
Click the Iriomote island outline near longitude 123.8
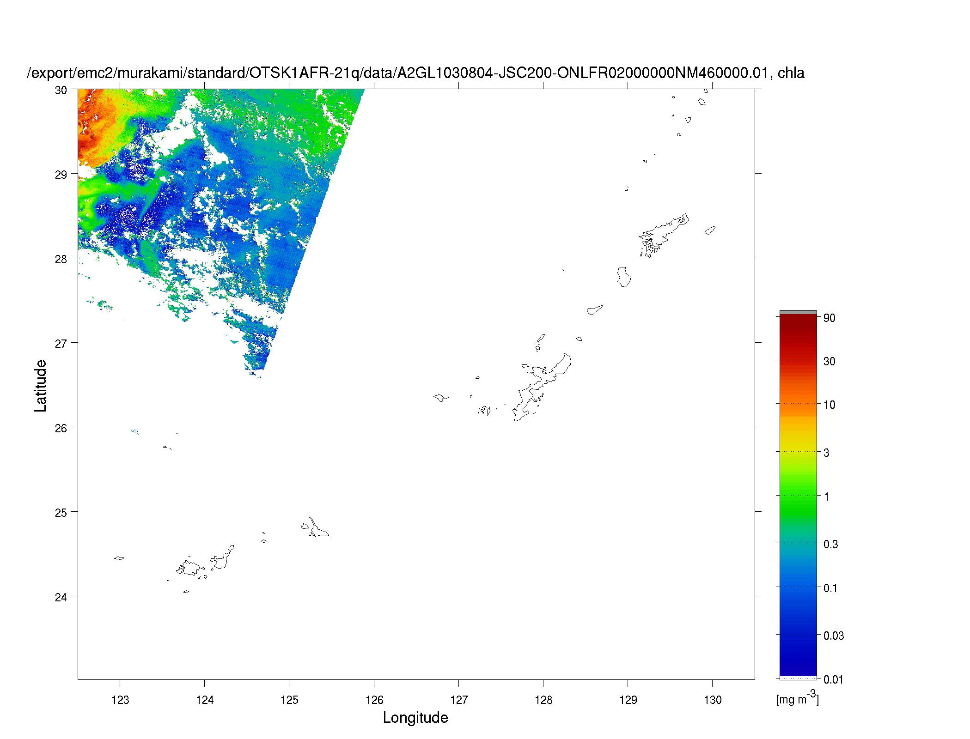[x=189, y=568]
